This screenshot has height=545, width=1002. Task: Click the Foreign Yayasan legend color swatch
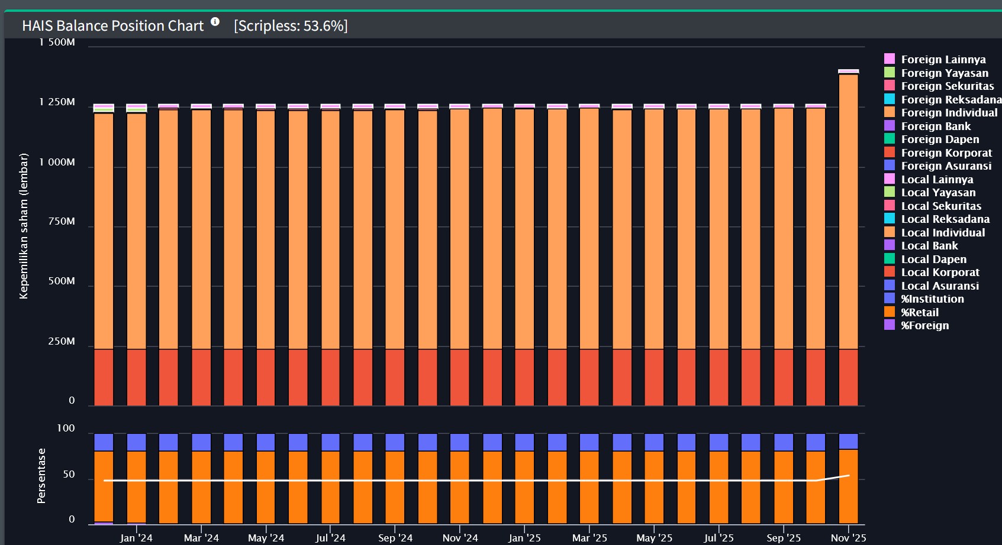(890, 72)
